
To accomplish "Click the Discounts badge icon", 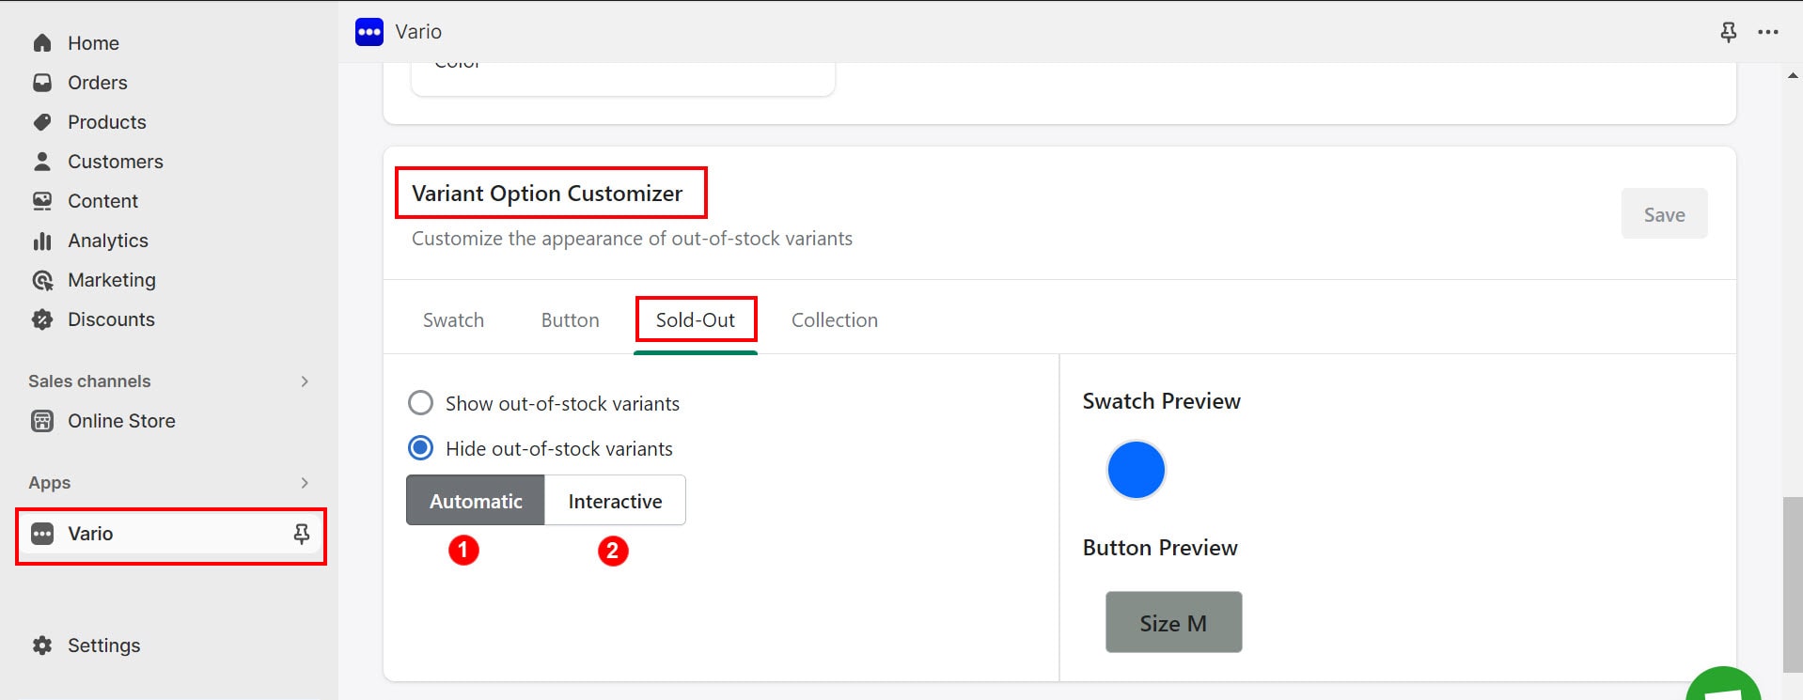I will click(x=42, y=319).
